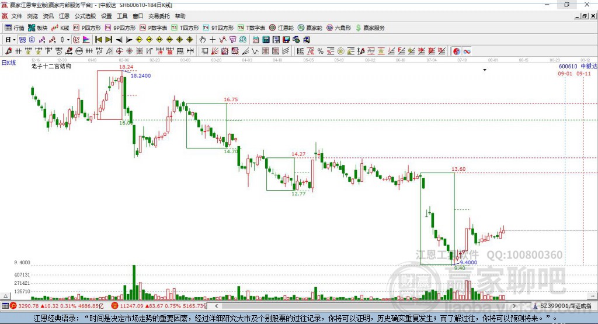Screen dimensions: 598x324
Task: Open the 江恩轮 Gann wheel
Action: point(281,28)
